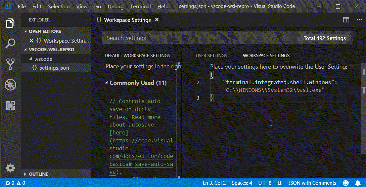Click line number 3 in the gutter

(x=198, y=98)
